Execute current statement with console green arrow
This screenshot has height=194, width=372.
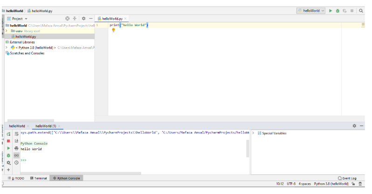[8, 148]
